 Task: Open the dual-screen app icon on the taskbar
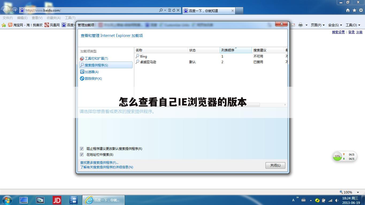40,200
